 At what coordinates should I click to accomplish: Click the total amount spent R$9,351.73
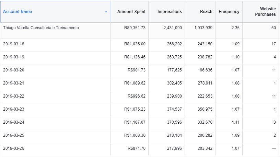tap(135, 28)
